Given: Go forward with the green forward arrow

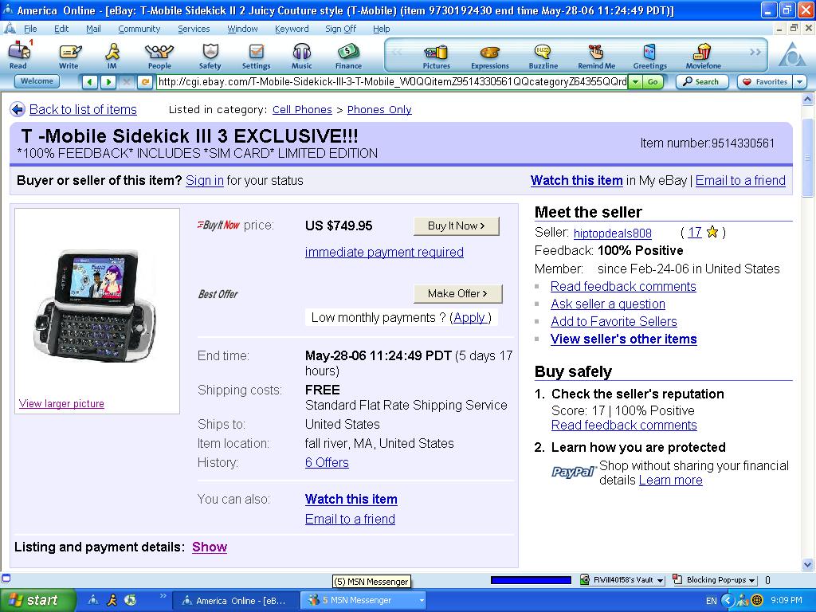Looking at the screenshot, I should [108, 82].
